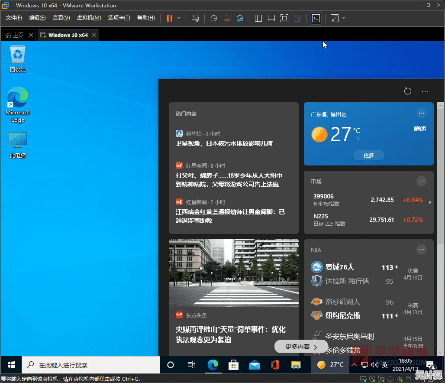445x383 pixels.
Task: Toggle the 27°C weather widget on taskbar
Action: click(x=330, y=365)
